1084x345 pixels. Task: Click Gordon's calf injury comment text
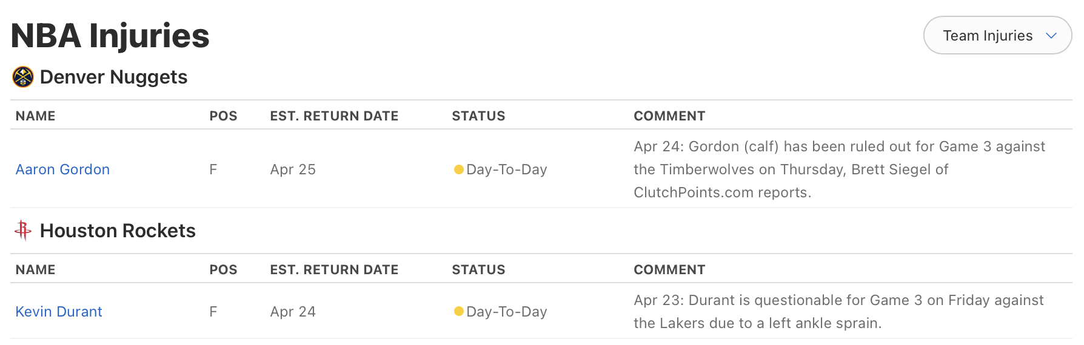tap(839, 169)
